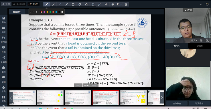The width and height of the screenshot is (211, 109).
Task: Select the move tool with four arrows
Action: (106, 4)
